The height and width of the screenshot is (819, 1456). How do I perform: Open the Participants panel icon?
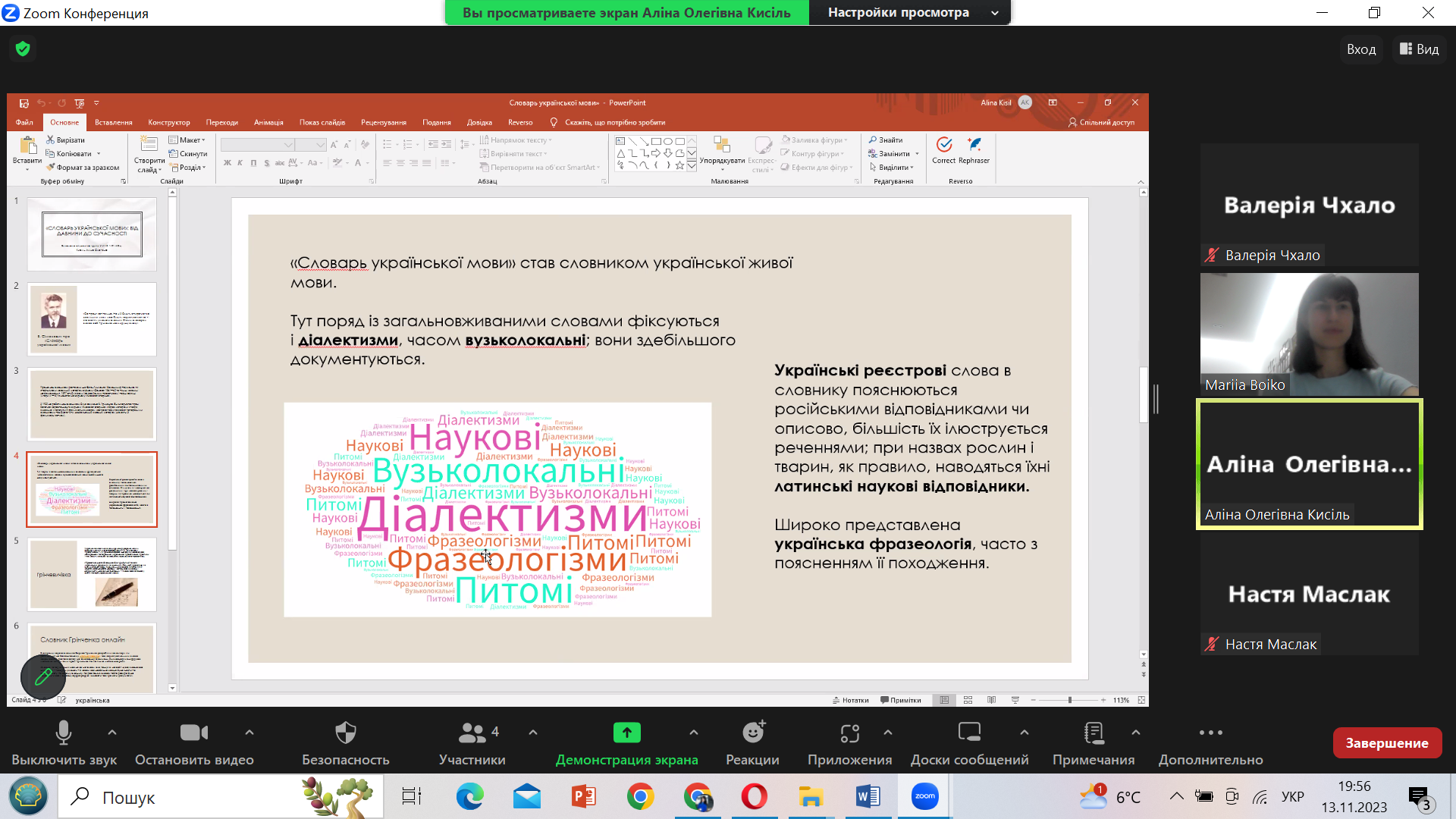(x=472, y=733)
